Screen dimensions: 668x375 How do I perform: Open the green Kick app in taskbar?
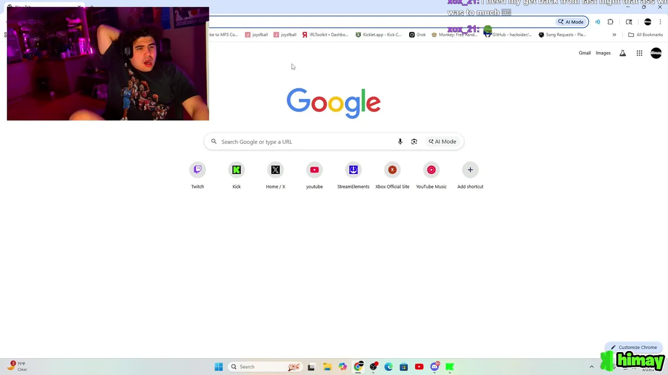click(450, 367)
